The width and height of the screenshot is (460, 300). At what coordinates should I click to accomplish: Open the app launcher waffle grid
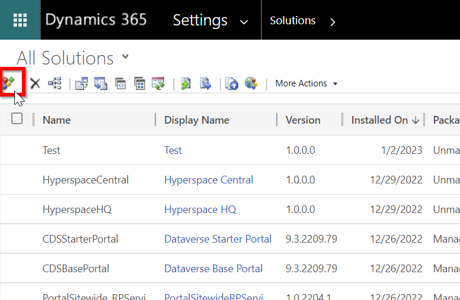point(20,20)
